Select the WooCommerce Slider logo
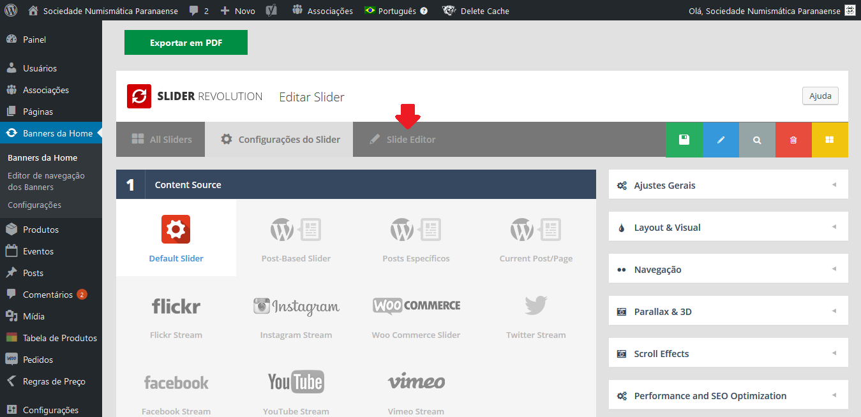This screenshot has height=417, width=861. [x=416, y=305]
